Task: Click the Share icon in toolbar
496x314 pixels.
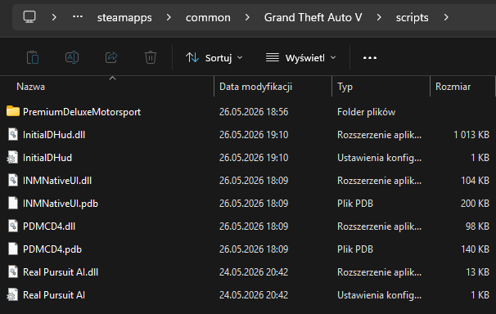Action: click(111, 57)
